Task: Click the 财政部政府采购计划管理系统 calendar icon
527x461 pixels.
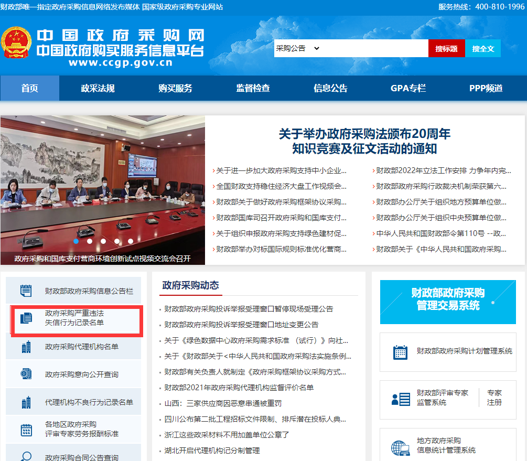Action: click(400, 352)
